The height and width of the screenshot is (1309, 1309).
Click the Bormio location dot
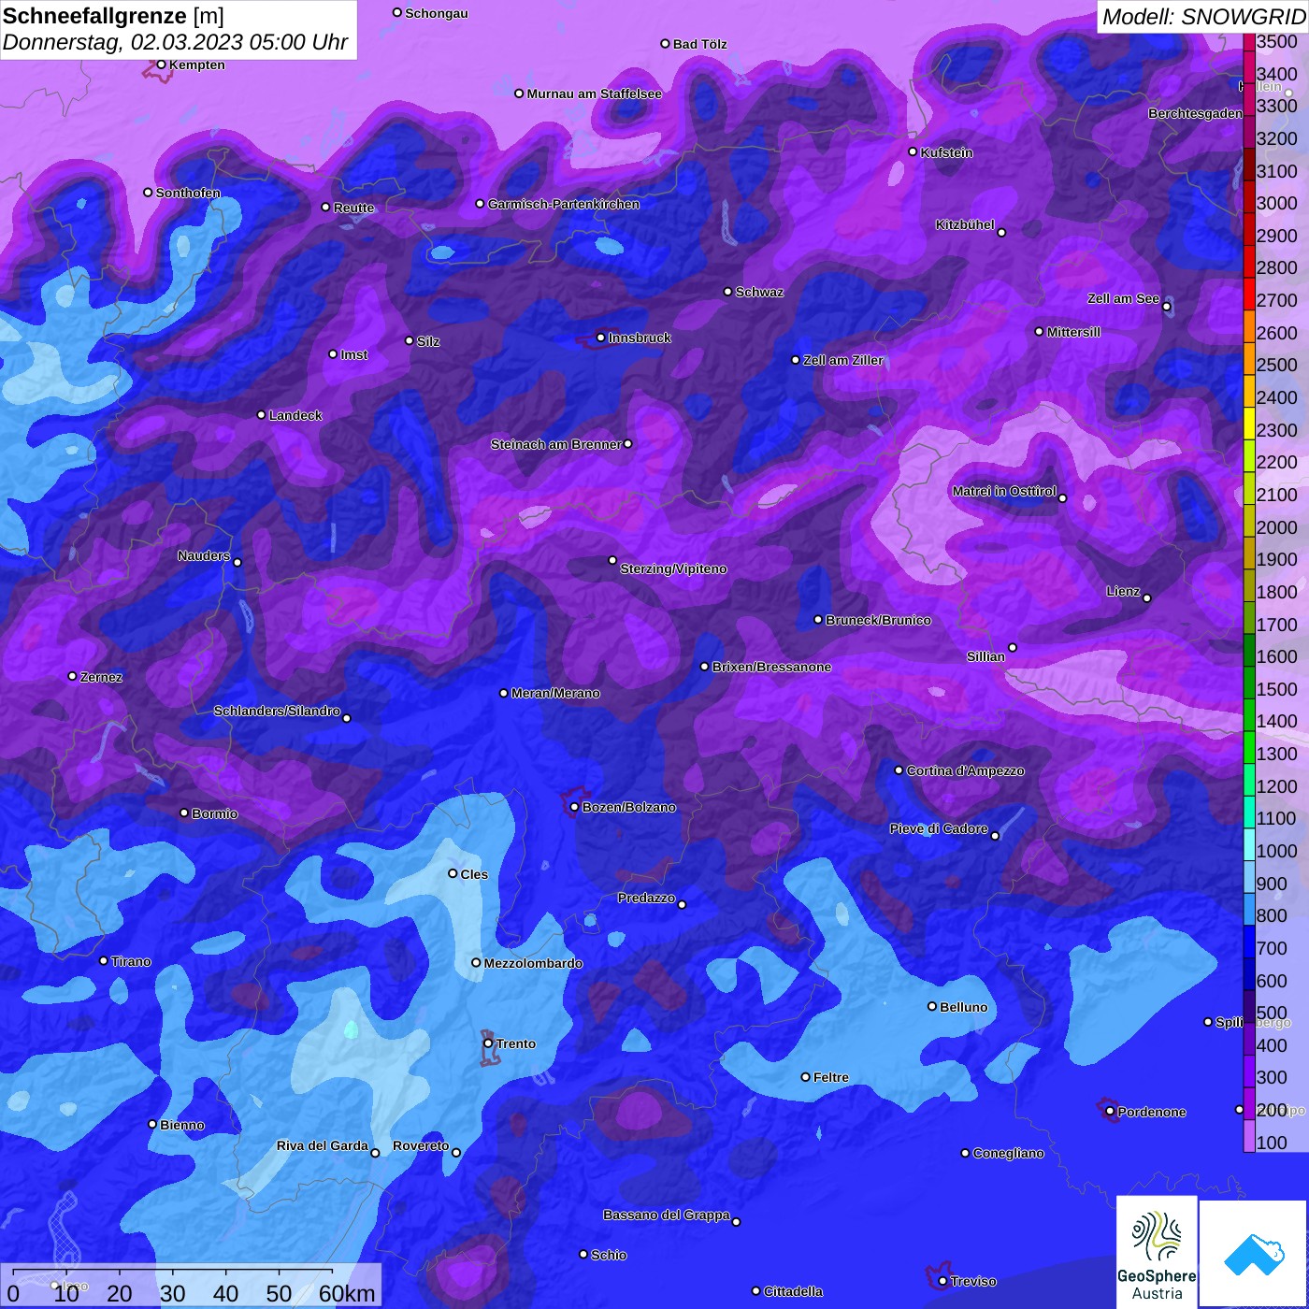(x=184, y=813)
